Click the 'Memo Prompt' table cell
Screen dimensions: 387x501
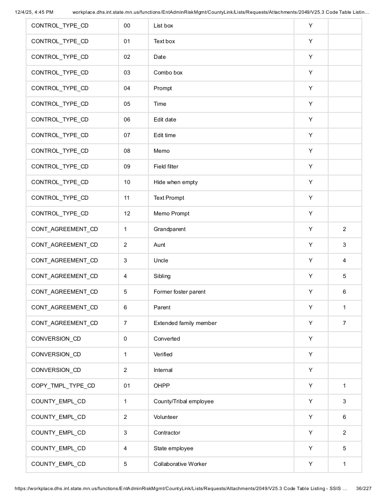(x=221, y=214)
